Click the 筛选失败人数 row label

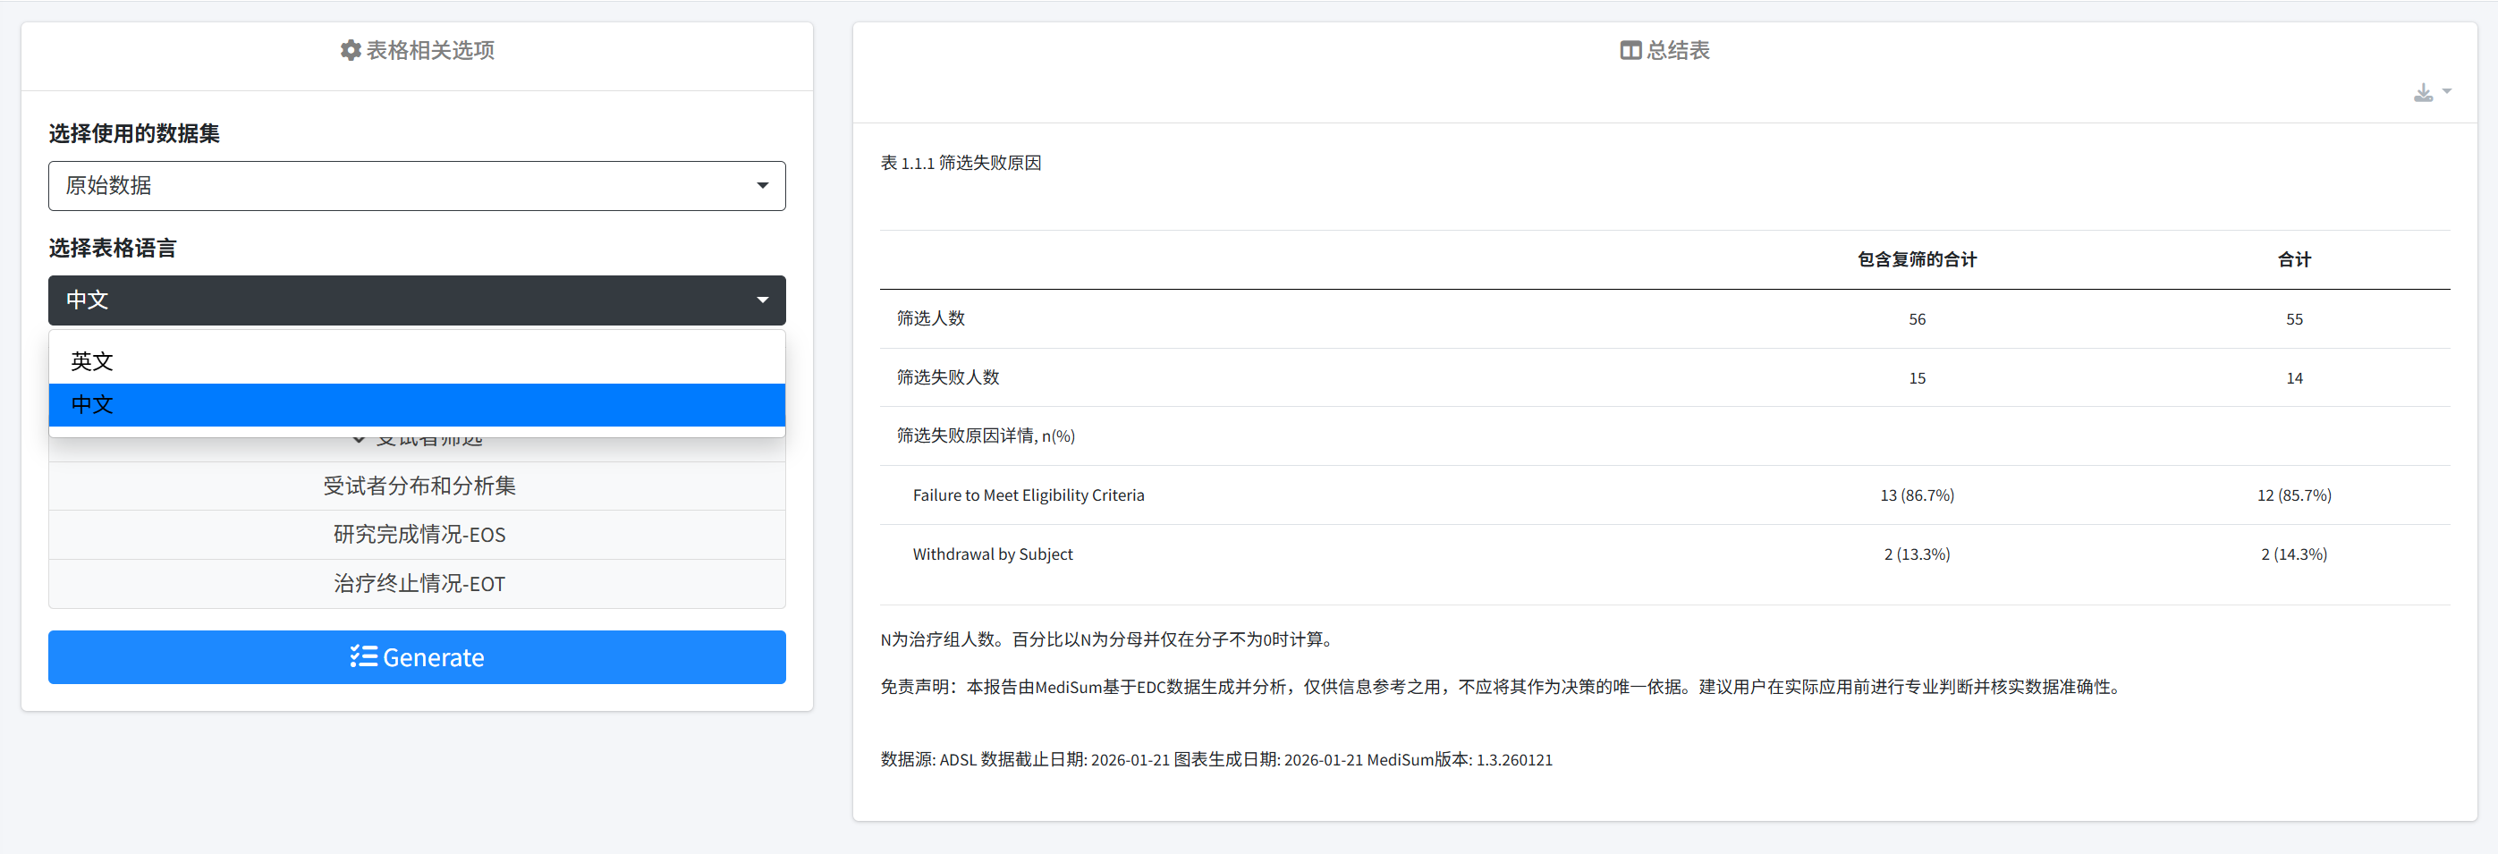click(x=947, y=378)
